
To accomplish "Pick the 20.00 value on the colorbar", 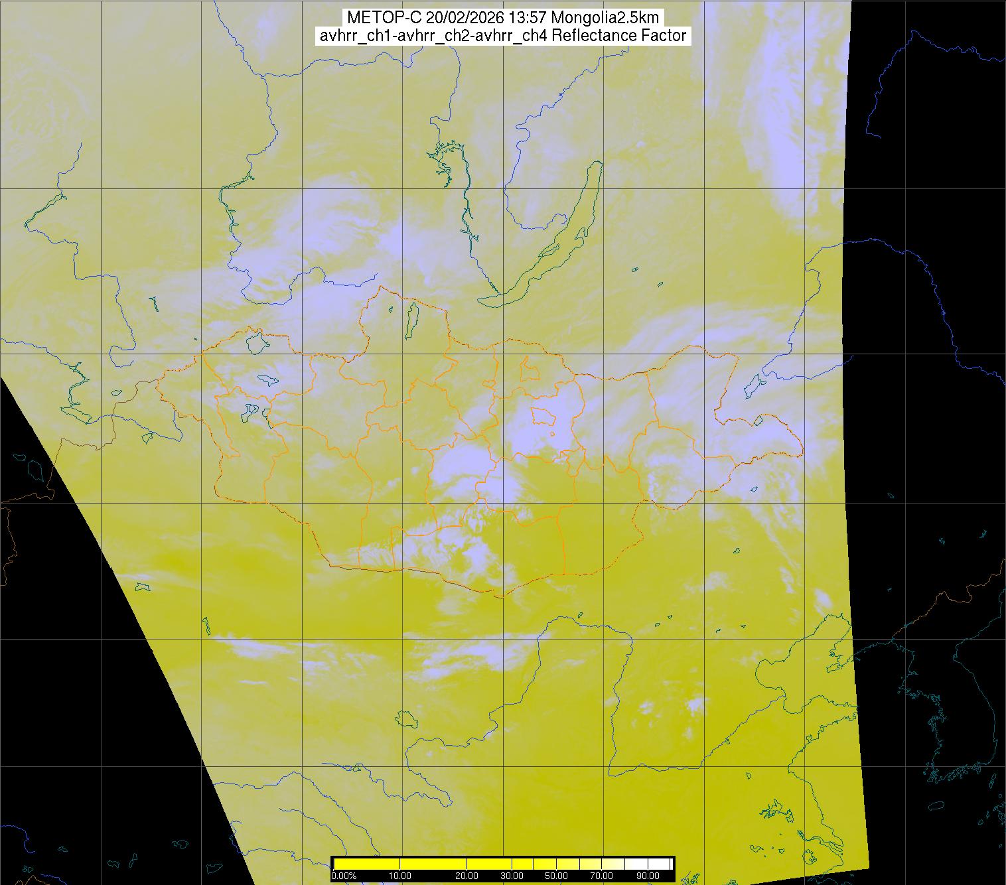I will 467,876.
